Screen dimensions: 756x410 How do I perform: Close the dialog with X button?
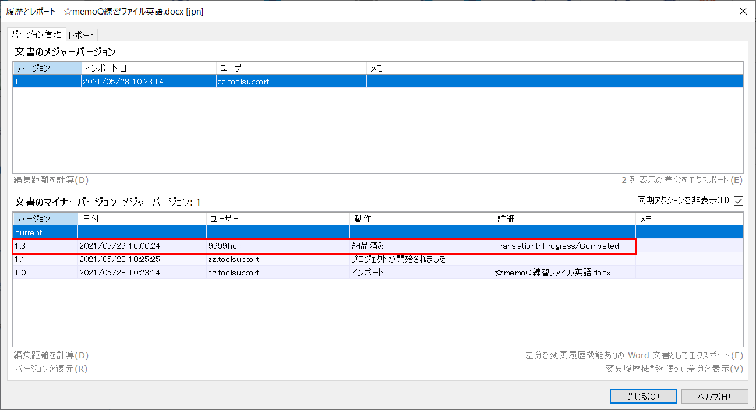743,11
